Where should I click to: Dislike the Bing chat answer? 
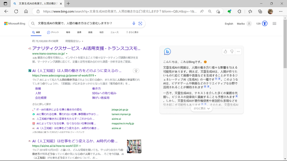pos(232,52)
